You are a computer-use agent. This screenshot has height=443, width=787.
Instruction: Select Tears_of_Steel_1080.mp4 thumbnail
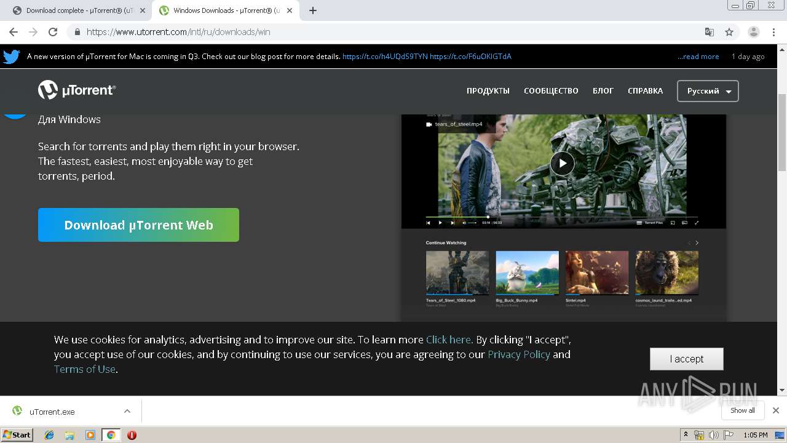point(457,273)
